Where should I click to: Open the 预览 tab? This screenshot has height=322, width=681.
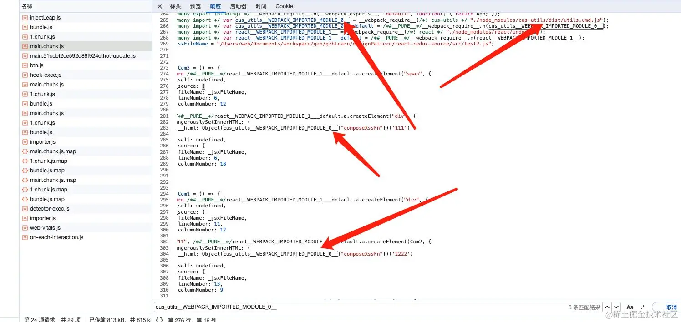point(195,6)
